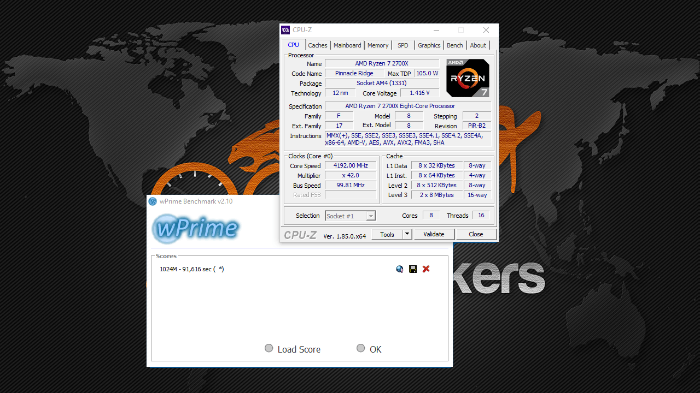The height and width of the screenshot is (393, 700).
Task: Click the Tools button
Action: [387, 234]
